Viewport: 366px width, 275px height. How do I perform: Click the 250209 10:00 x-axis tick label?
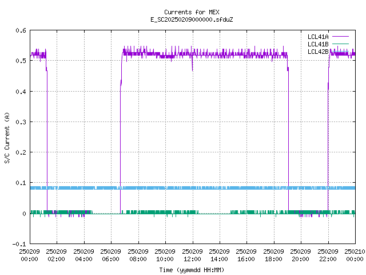pyautogui.click(x=165, y=255)
